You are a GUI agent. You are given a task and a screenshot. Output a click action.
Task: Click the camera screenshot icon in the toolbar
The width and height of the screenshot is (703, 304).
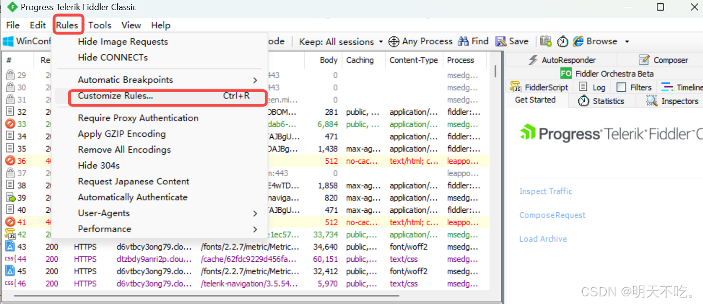click(546, 41)
